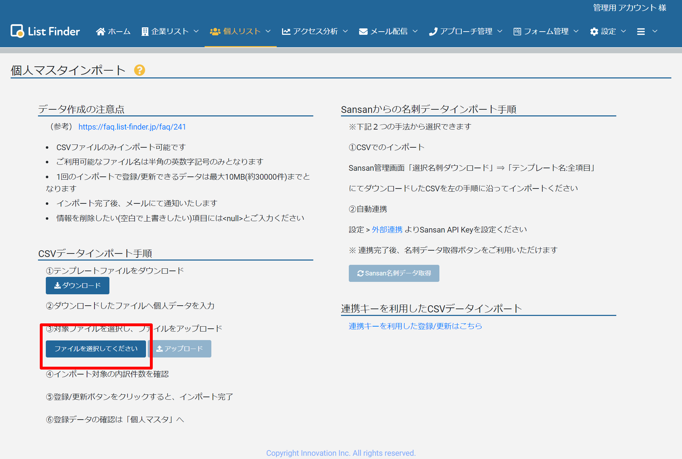Viewport: 682px width, 459px height.
Task: Click the form management icon
Action: pos(517,32)
